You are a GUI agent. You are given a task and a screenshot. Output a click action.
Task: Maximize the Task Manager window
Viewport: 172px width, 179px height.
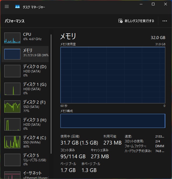tap(153, 4)
